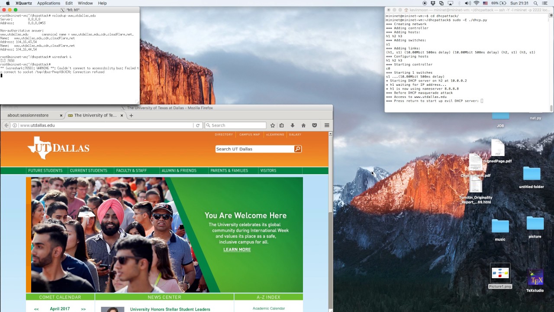
Task: Open the Window menu
Action: [85, 3]
